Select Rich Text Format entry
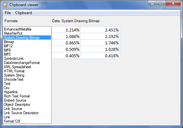This screenshot has width=183, height=128. [27, 96]
